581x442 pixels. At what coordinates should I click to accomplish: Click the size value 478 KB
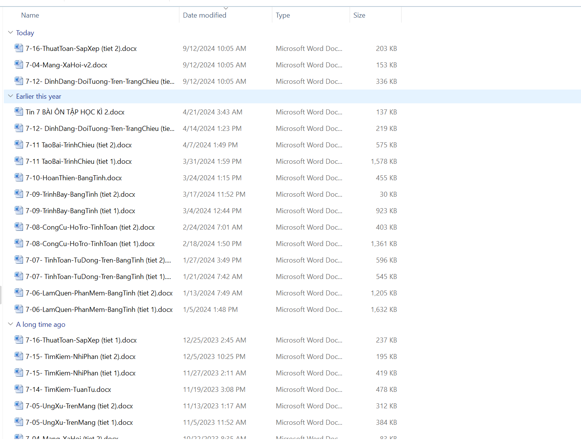(386, 390)
